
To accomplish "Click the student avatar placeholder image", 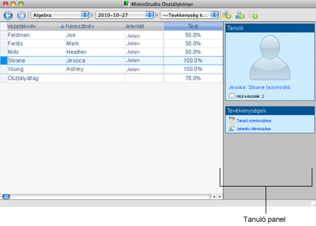I will (270, 58).
